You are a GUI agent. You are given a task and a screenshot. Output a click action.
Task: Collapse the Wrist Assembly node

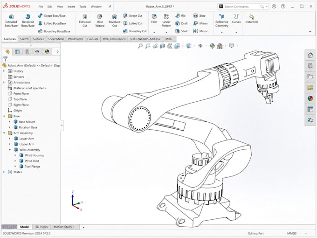[10, 150]
